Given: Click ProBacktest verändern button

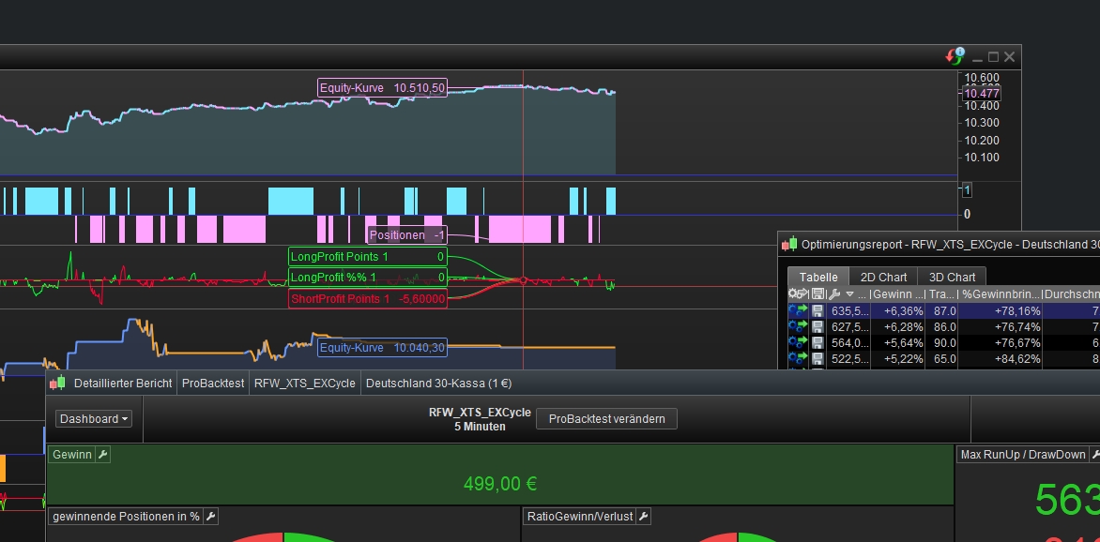Looking at the screenshot, I should click(x=606, y=418).
